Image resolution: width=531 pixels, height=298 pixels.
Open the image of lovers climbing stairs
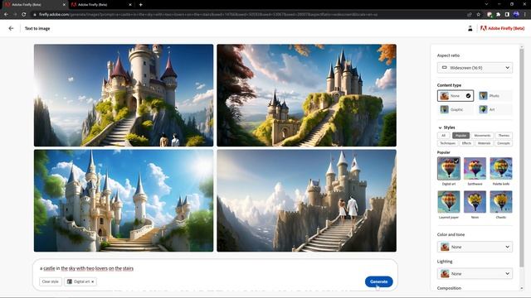[306, 200]
